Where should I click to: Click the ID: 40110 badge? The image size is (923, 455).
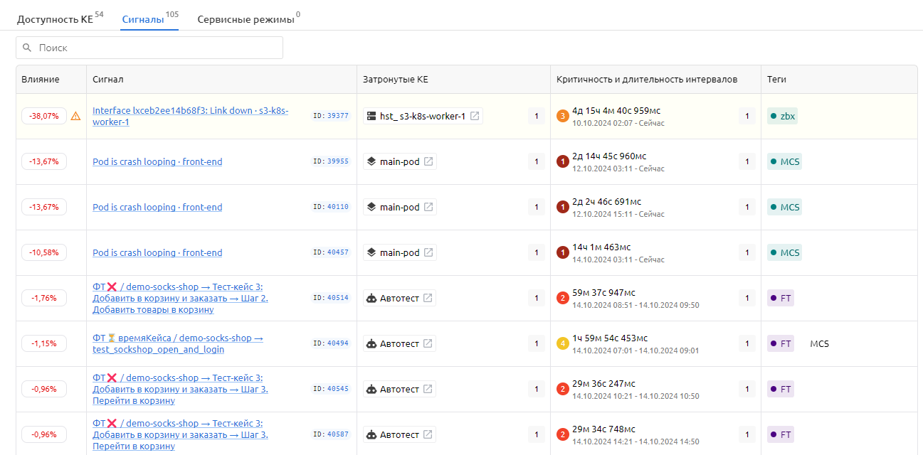pos(331,207)
